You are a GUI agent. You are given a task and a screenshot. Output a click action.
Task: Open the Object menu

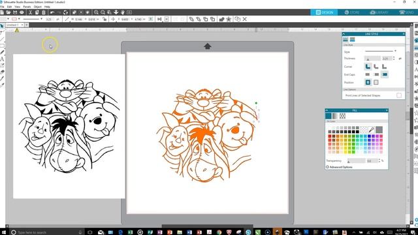pos(38,7)
